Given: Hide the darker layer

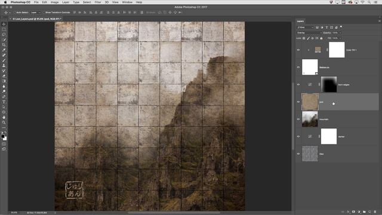Looking at the screenshot, I should pos(298,137).
